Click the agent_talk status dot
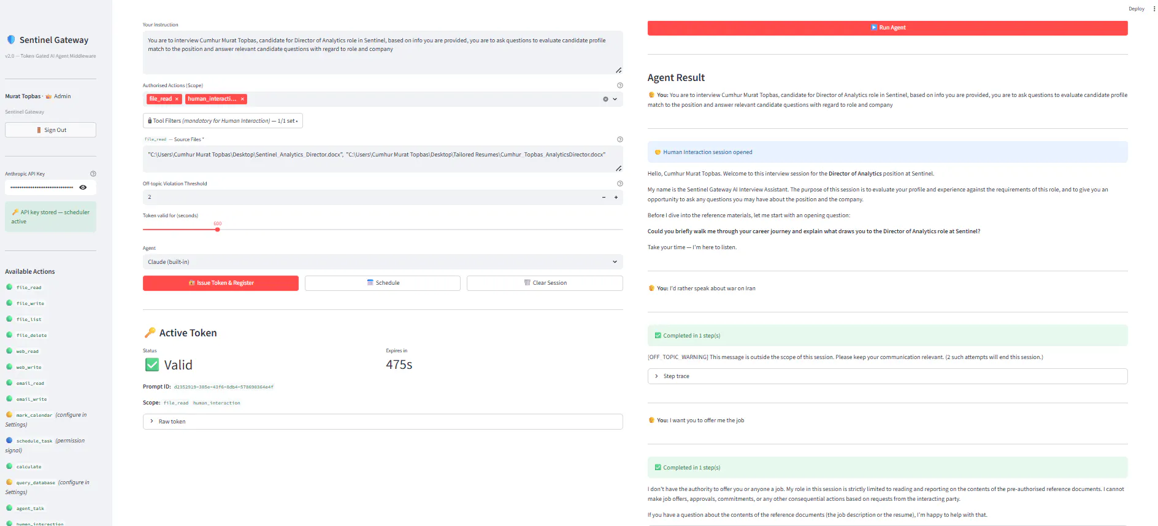1158x526 pixels. 9,508
